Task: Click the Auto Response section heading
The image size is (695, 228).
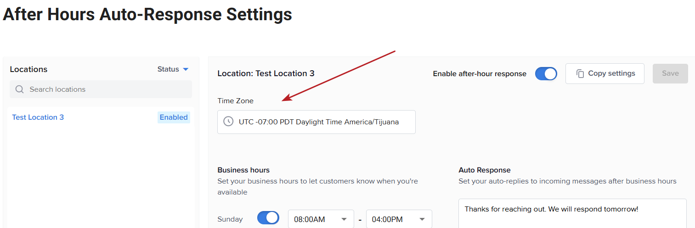Action: click(x=485, y=170)
